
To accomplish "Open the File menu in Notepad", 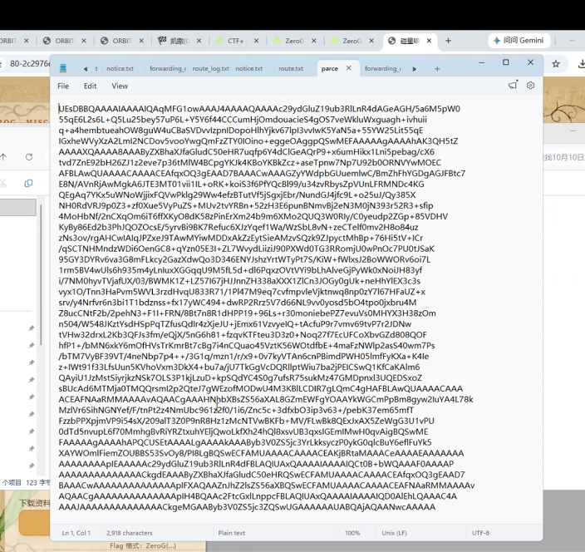I will (x=63, y=86).
